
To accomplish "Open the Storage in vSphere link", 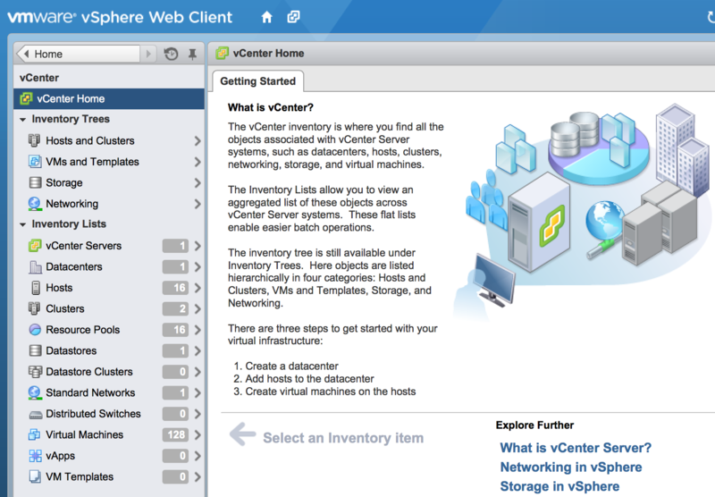I will (x=559, y=486).
